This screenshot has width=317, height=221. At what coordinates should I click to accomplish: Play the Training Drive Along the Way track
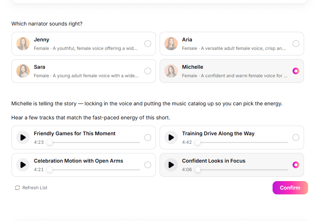171,137
